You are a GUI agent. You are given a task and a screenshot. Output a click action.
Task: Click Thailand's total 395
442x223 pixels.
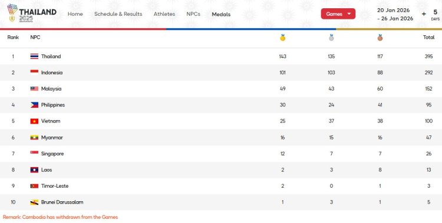coord(429,56)
